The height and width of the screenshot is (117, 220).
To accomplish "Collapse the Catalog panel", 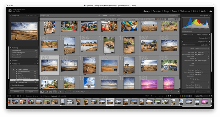I will pyautogui.click(x=11, y=48).
